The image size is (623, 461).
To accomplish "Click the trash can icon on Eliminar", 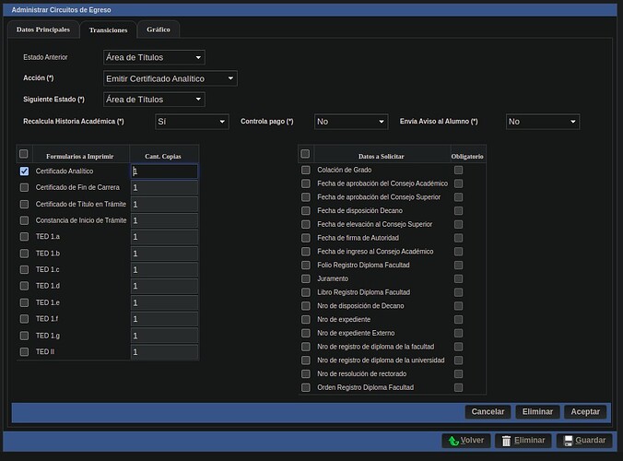I will pyautogui.click(x=506, y=441).
